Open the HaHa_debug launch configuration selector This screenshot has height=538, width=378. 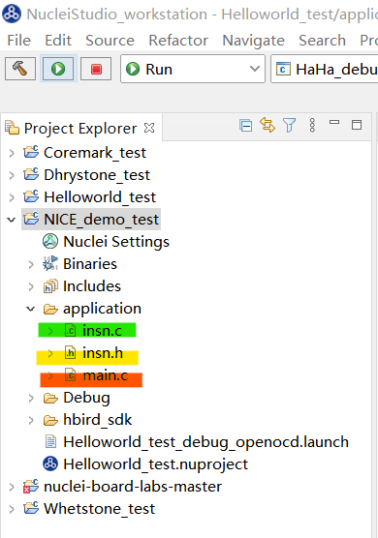pos(325,69)
